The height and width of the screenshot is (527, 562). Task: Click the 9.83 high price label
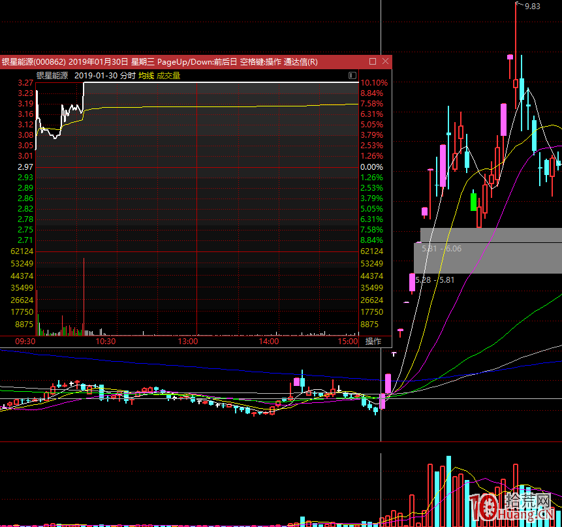coord(532,7)
